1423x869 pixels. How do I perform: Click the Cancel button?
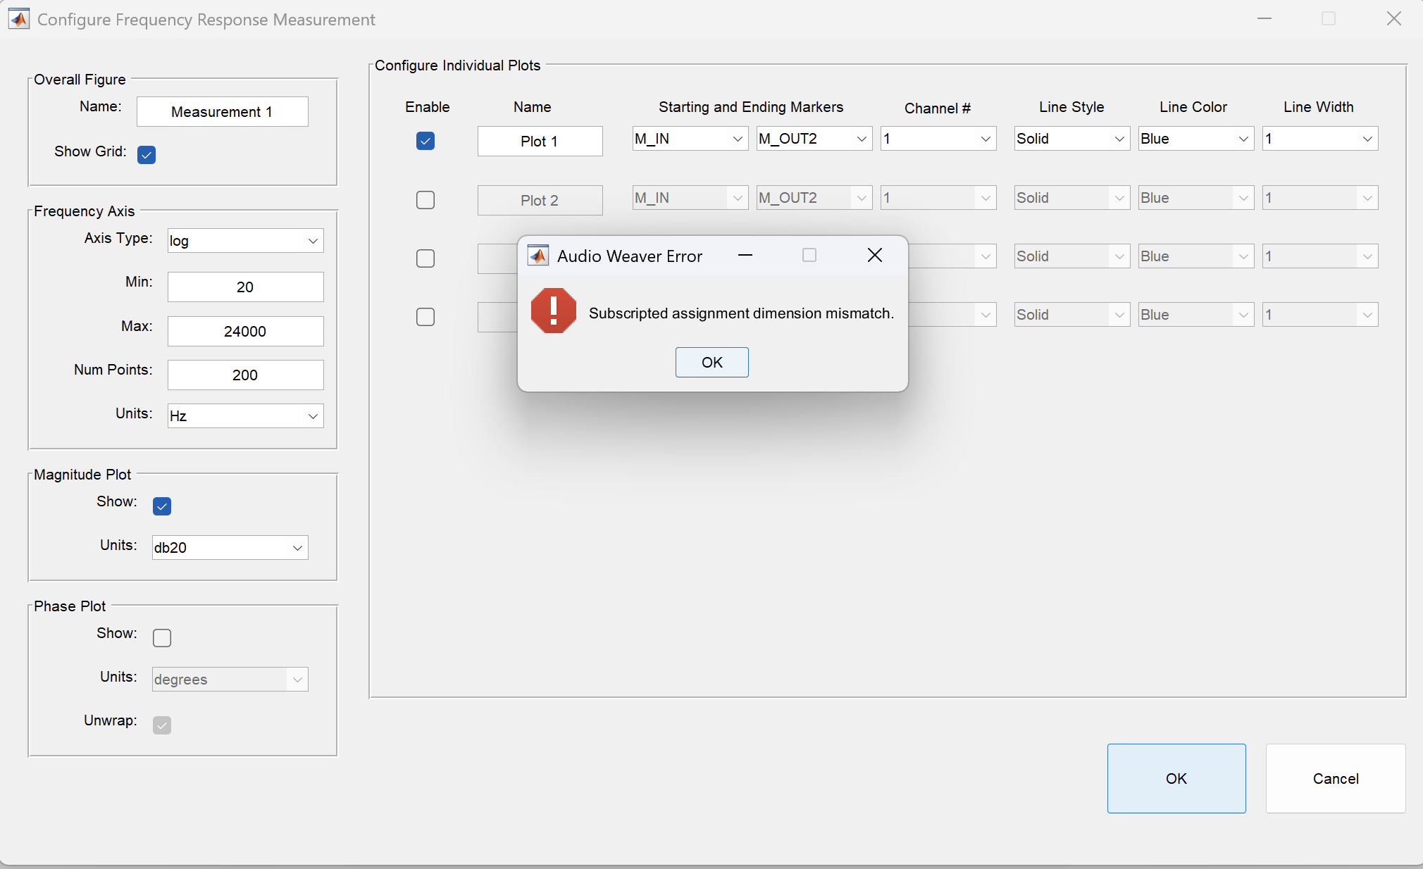click(1335, 778)
